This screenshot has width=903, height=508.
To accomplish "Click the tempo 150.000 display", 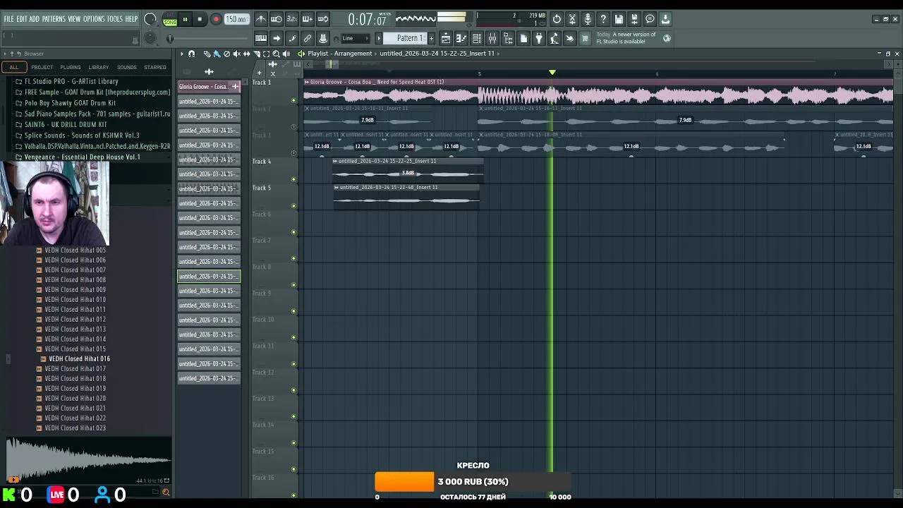I will coord(236,19).
